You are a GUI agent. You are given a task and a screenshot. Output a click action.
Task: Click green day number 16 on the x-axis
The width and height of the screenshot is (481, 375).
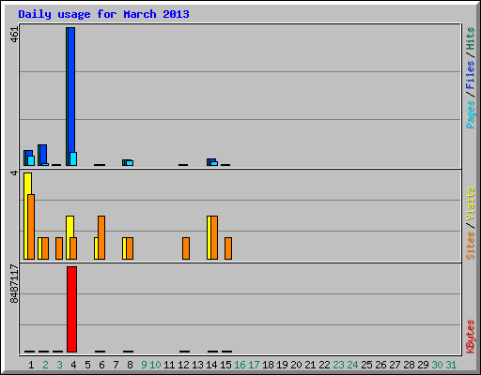coord(240,365)
